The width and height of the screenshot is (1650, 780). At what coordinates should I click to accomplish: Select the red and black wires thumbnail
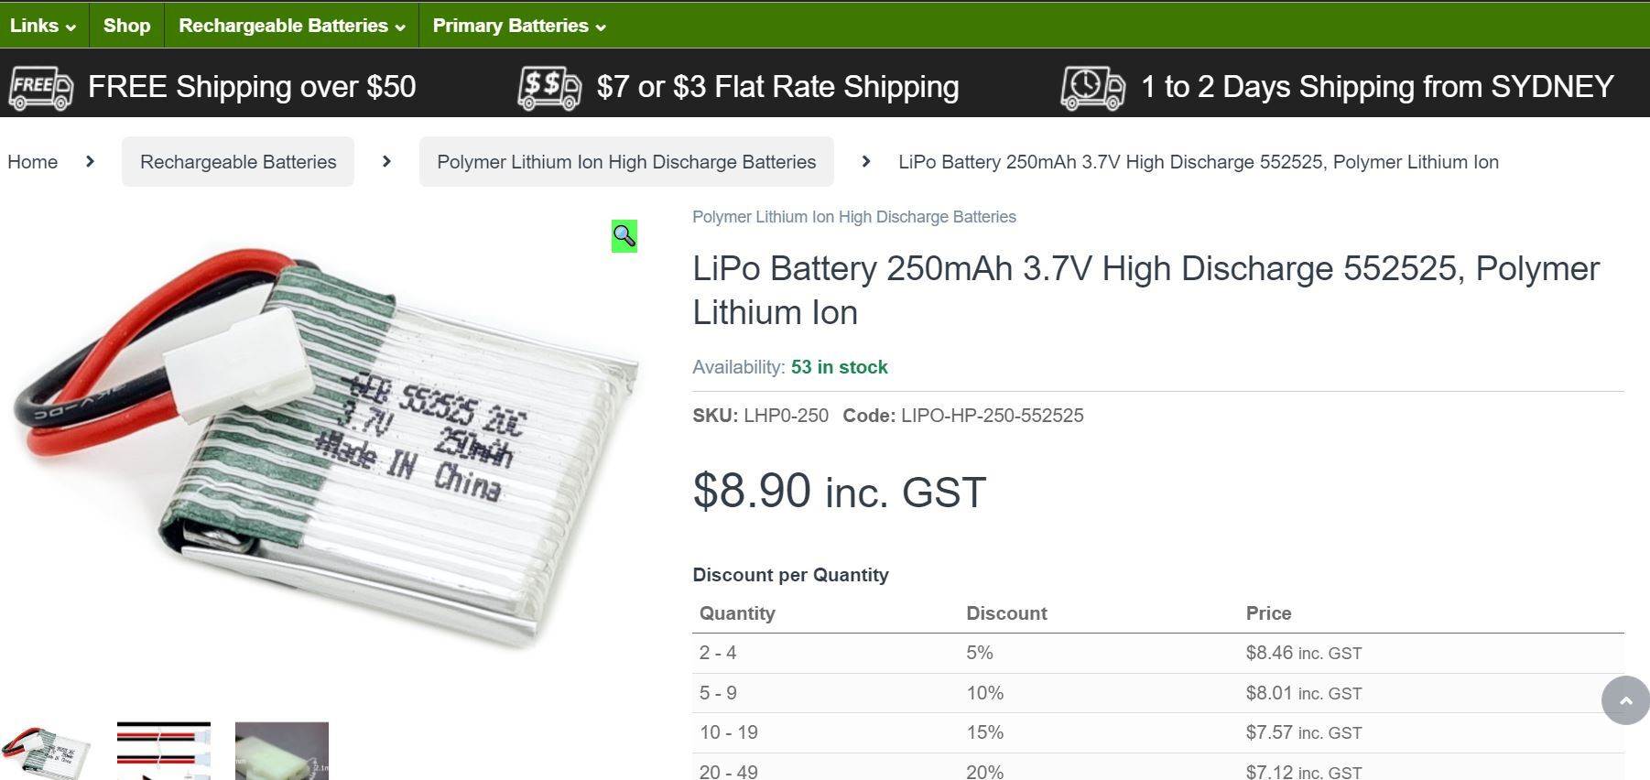(164, 751)
